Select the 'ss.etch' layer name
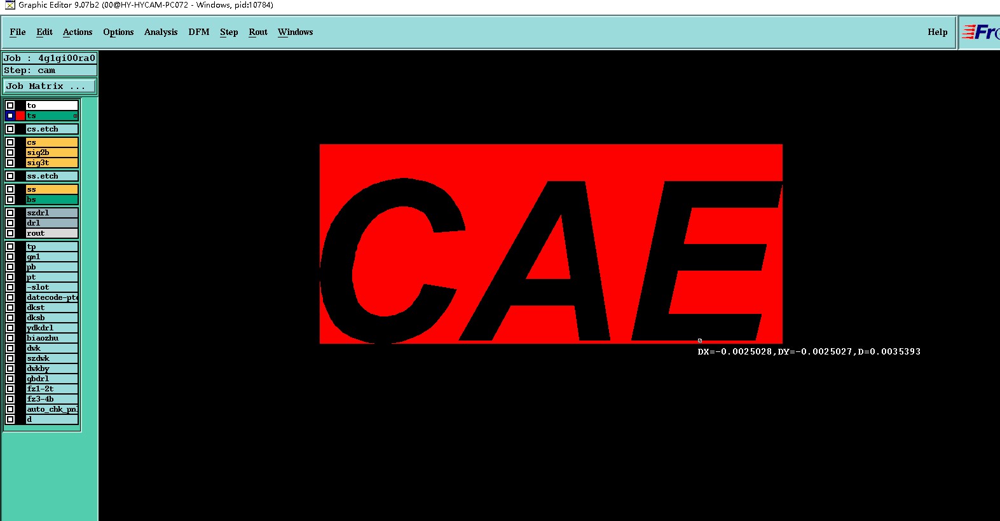The image size is (1000, 521). 52,176
